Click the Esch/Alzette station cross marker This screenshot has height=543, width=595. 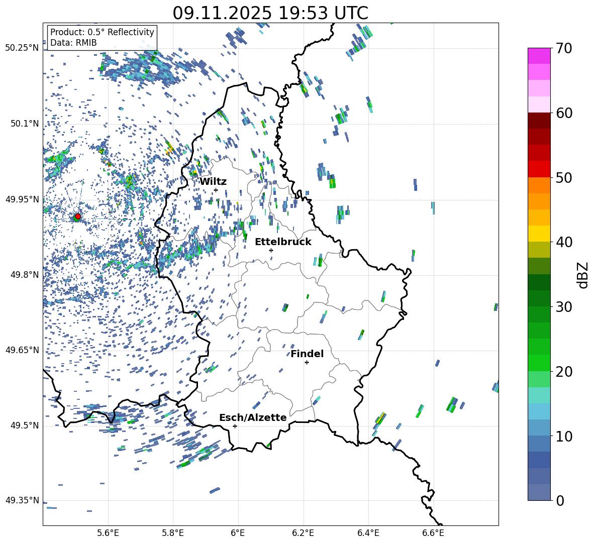point(235,426)
